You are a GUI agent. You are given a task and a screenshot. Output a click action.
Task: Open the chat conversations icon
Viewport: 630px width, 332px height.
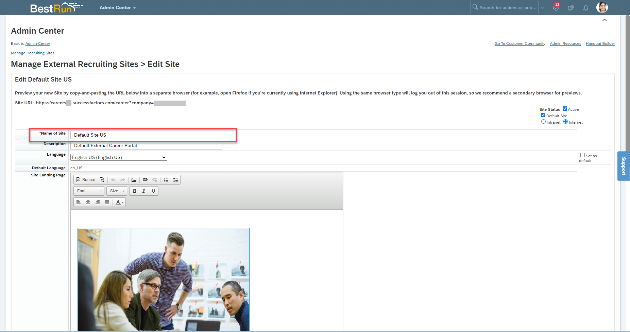click(571, 8)
